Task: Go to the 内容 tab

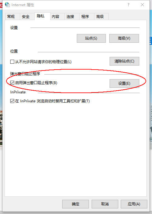Action: point(55,17)
